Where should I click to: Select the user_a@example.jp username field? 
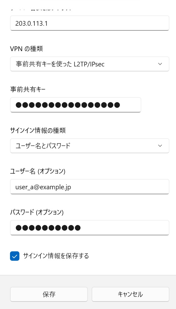[x=90, y=187]
